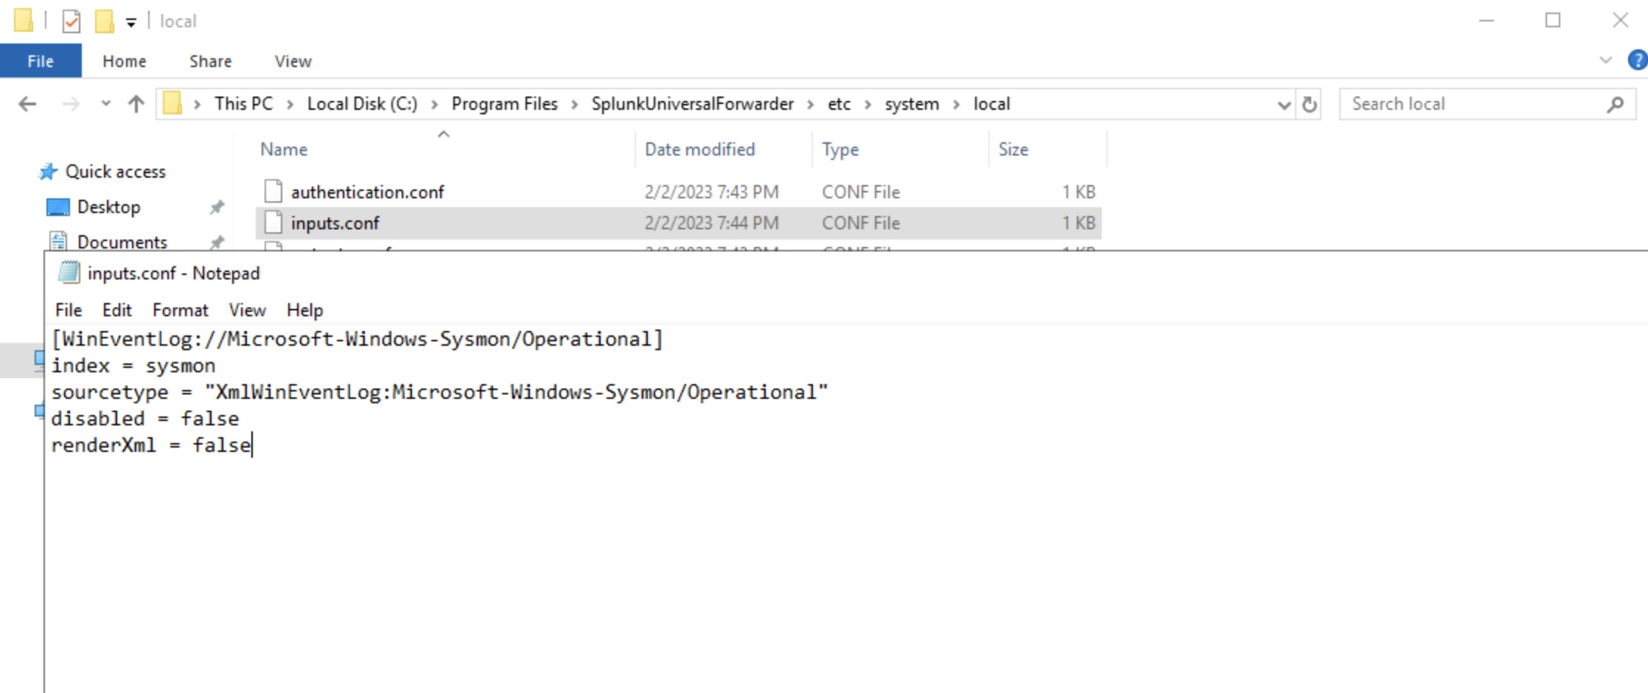The height and width of the screenshot is (693, 1648).
Task: Go up one folder level arrow
Action: [x=136, y=104]
